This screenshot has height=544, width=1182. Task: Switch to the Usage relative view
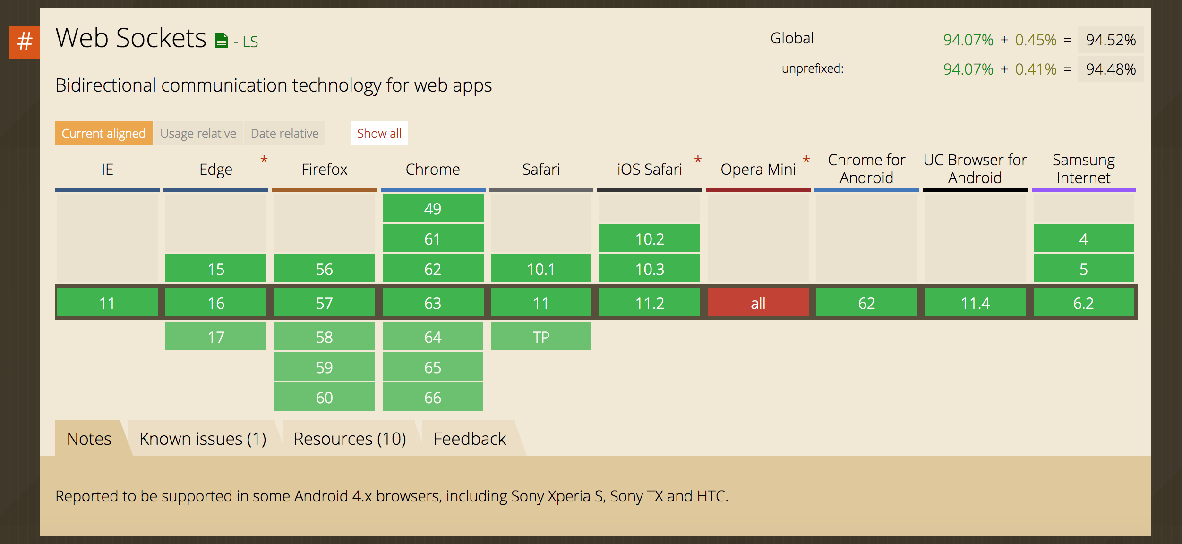point(198,134)
